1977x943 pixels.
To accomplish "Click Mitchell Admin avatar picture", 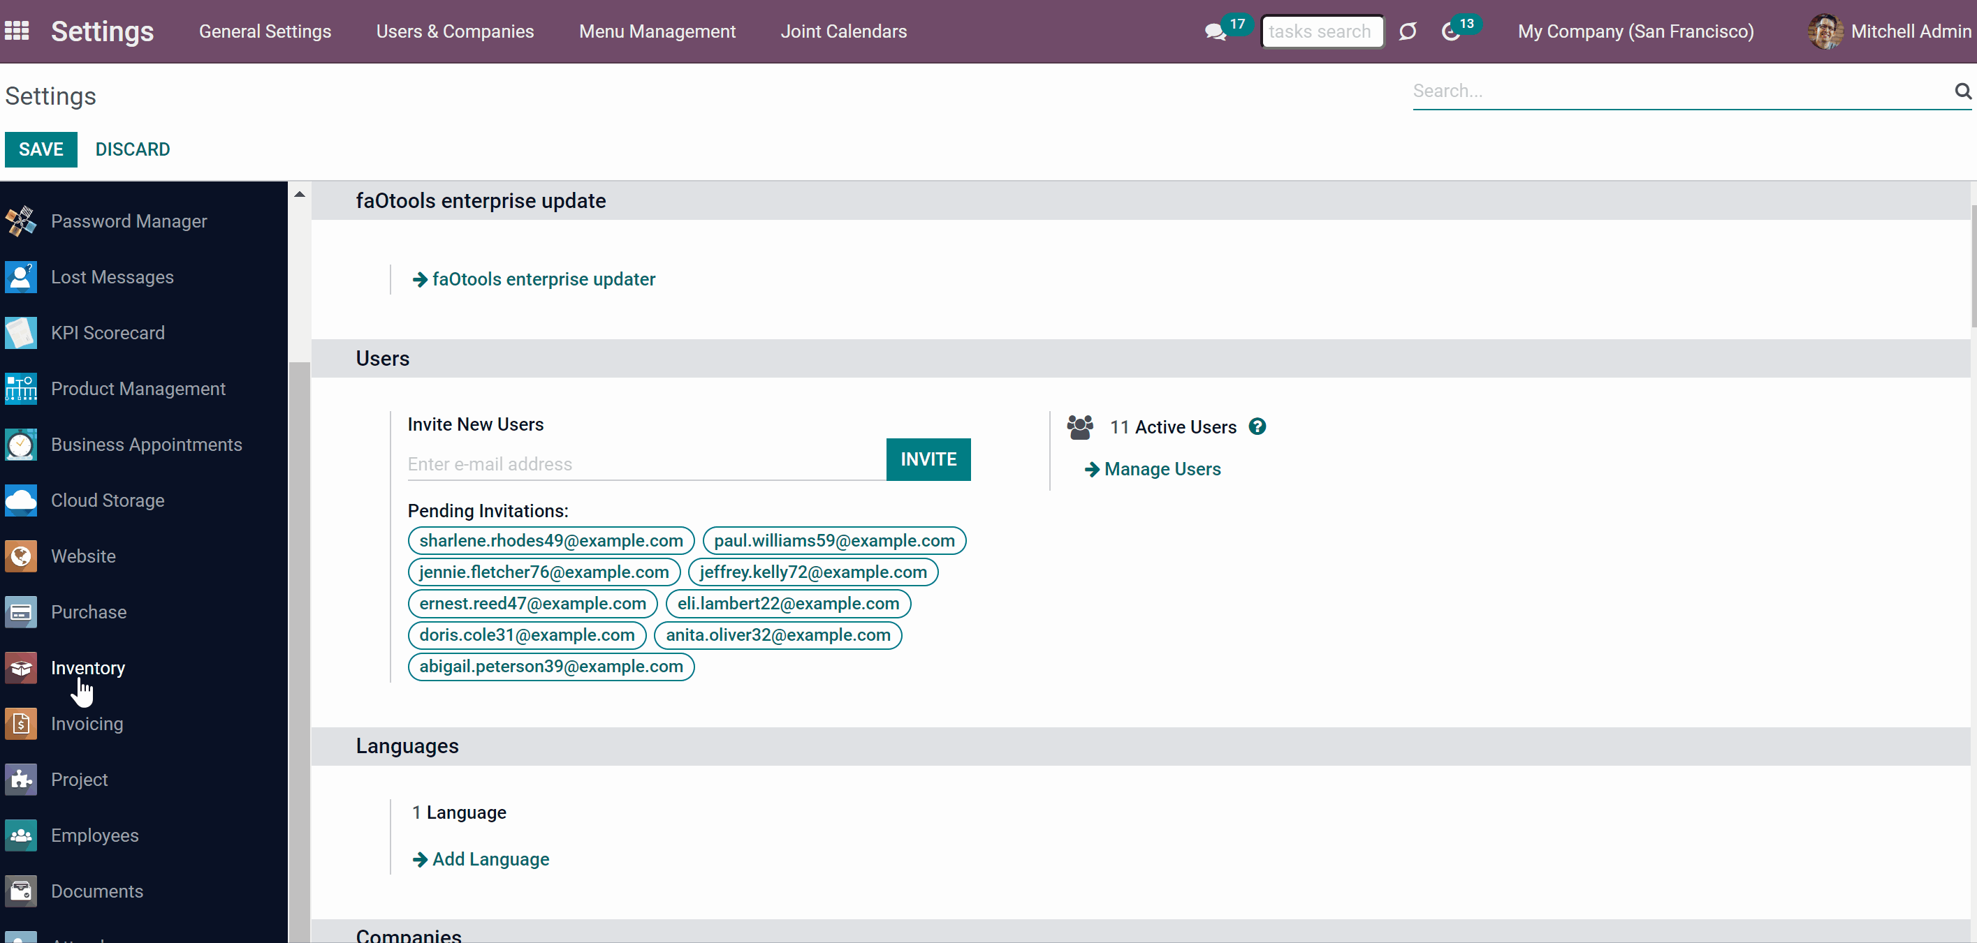I will (1825, 31).
